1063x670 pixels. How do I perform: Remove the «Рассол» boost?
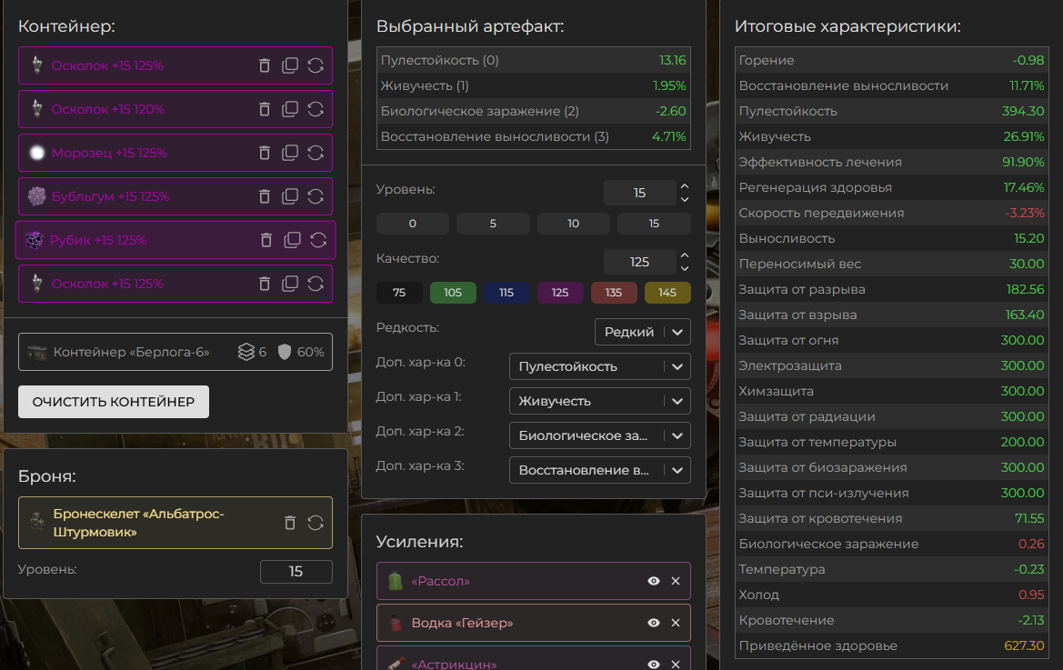(x=676, y=581)
